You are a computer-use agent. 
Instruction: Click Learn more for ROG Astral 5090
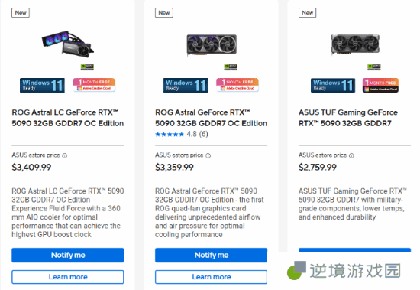click(211, 277)
